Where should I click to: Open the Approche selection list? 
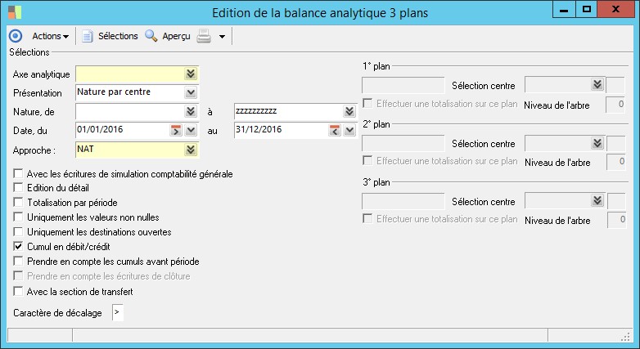191,150
